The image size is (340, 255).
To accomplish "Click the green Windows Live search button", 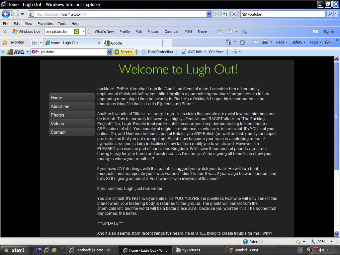I will 76,32.
